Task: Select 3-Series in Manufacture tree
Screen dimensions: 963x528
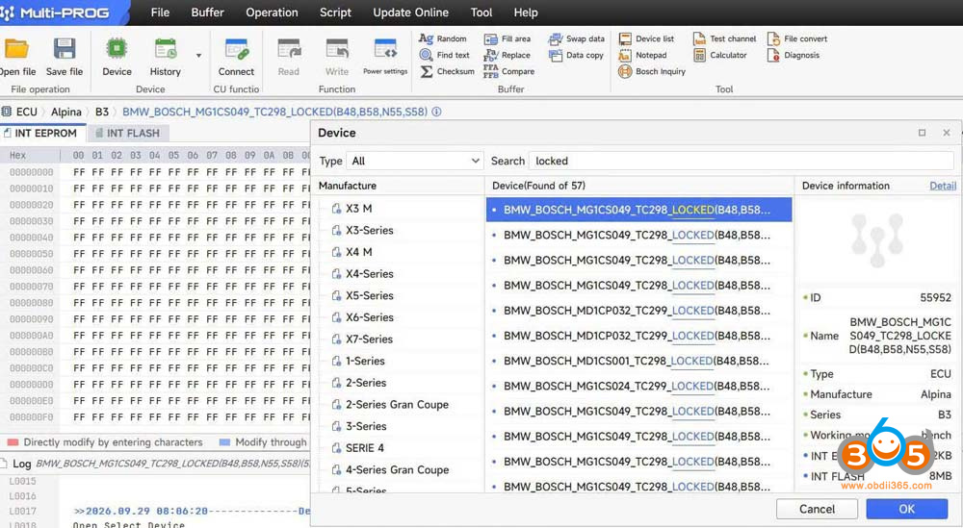Action: coord(365,426)
